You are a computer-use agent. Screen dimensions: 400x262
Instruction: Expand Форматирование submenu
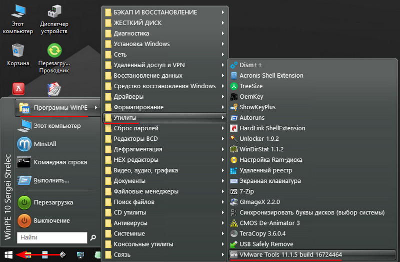point(165,107)
